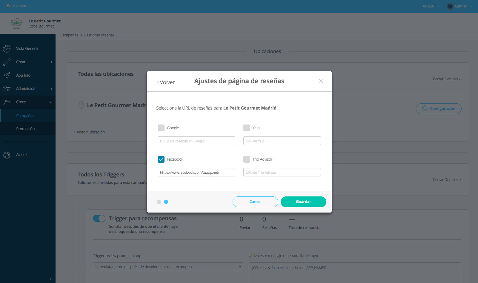The height and width of the screenshot is (283, 478).
Task: Select Campañas in the sidebar
Action: coord(25,116)
